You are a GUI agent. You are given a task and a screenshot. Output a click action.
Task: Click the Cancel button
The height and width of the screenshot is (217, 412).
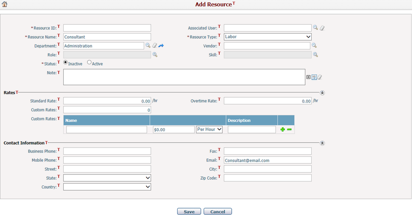coord(217,212)
